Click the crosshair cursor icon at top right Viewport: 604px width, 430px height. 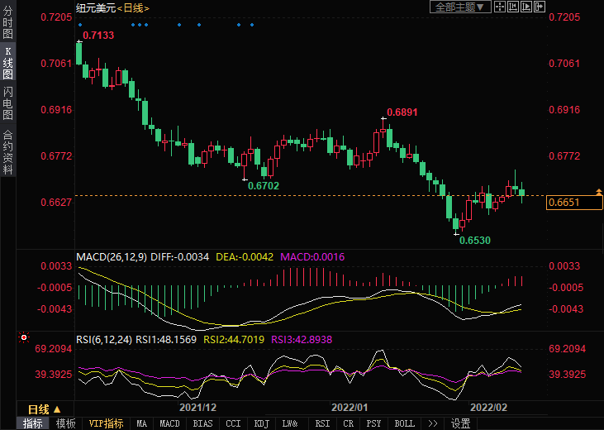[500, 7]
